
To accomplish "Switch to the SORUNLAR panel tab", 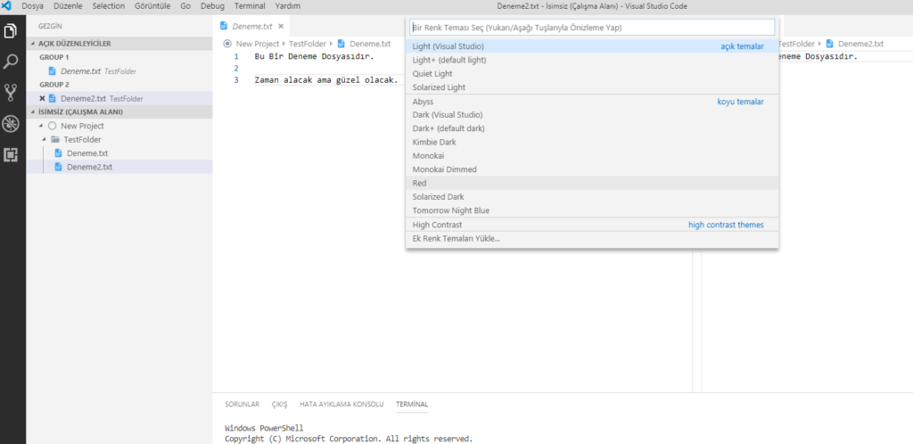I will point(243,404).
